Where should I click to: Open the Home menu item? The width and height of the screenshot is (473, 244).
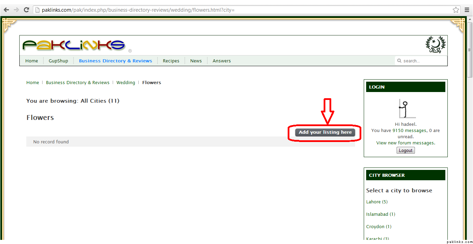pos(31,61)
